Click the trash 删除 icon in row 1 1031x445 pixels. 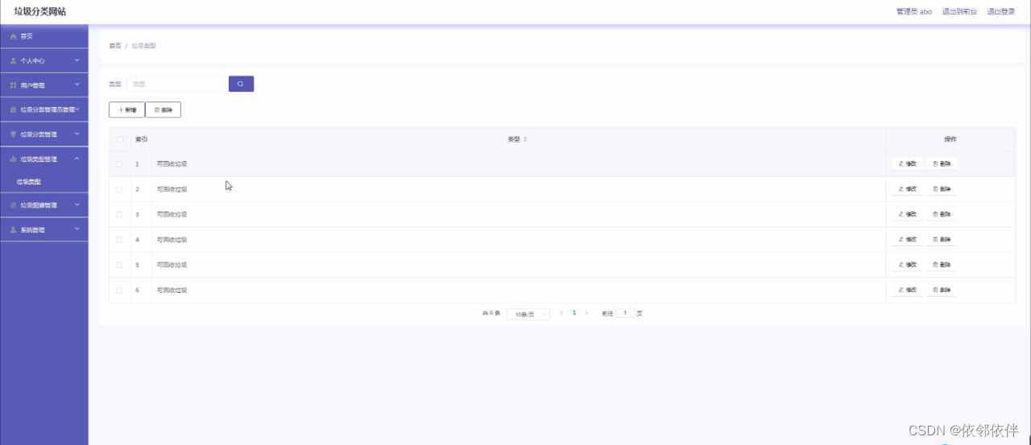pyautogui.click(x=935, y=163)
